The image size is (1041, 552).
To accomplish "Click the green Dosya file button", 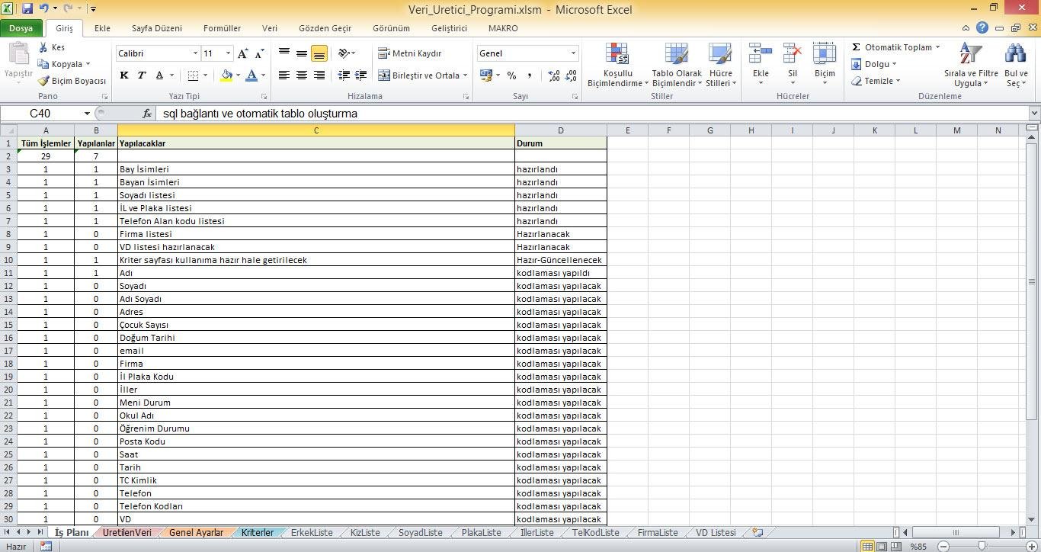I will (21, 28).
